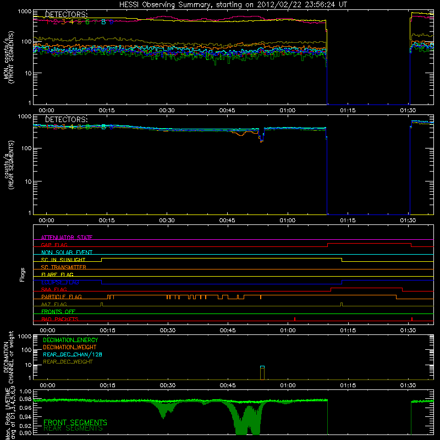Click the 100 y-axis label of decimation panel
Screen dimensions: 440x440
tap(26, 350)
